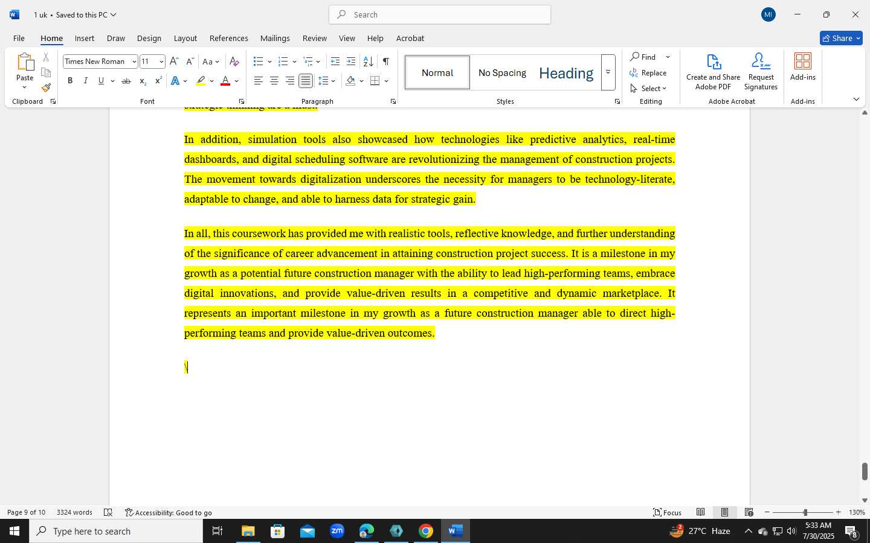Switch to the Acrobat tab
Screen dimensions: 870x543
click(x=410, y=38)
